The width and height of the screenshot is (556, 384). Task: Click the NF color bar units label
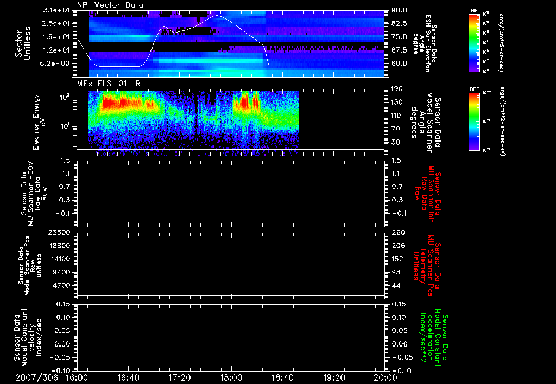coord(501,43)
